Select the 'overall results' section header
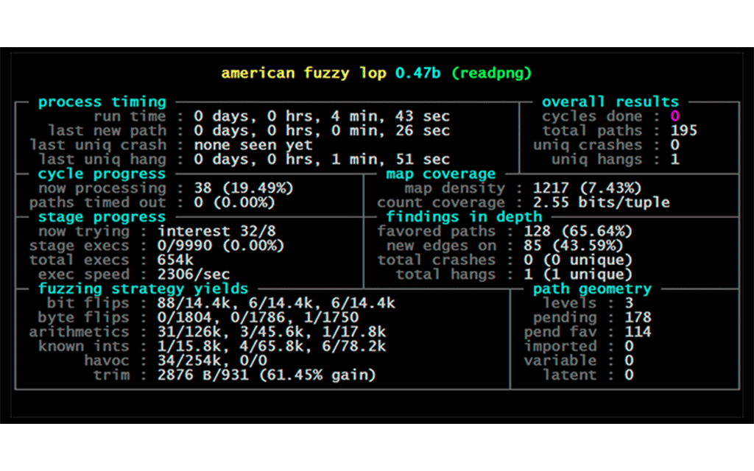This screenshot has width=754, height=471. point(610,102)
